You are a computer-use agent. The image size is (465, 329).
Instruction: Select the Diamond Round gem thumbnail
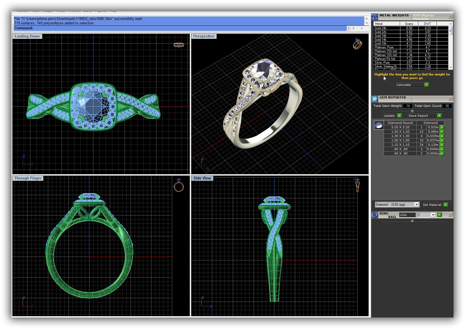tap(379, 125)
